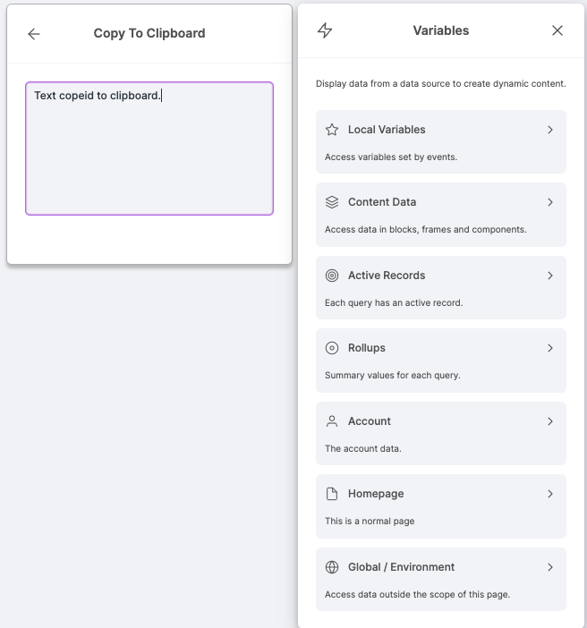This screenshot has height=628, width=587.
Task: Click the target icon for Active Records
Action: coord(332,276)
